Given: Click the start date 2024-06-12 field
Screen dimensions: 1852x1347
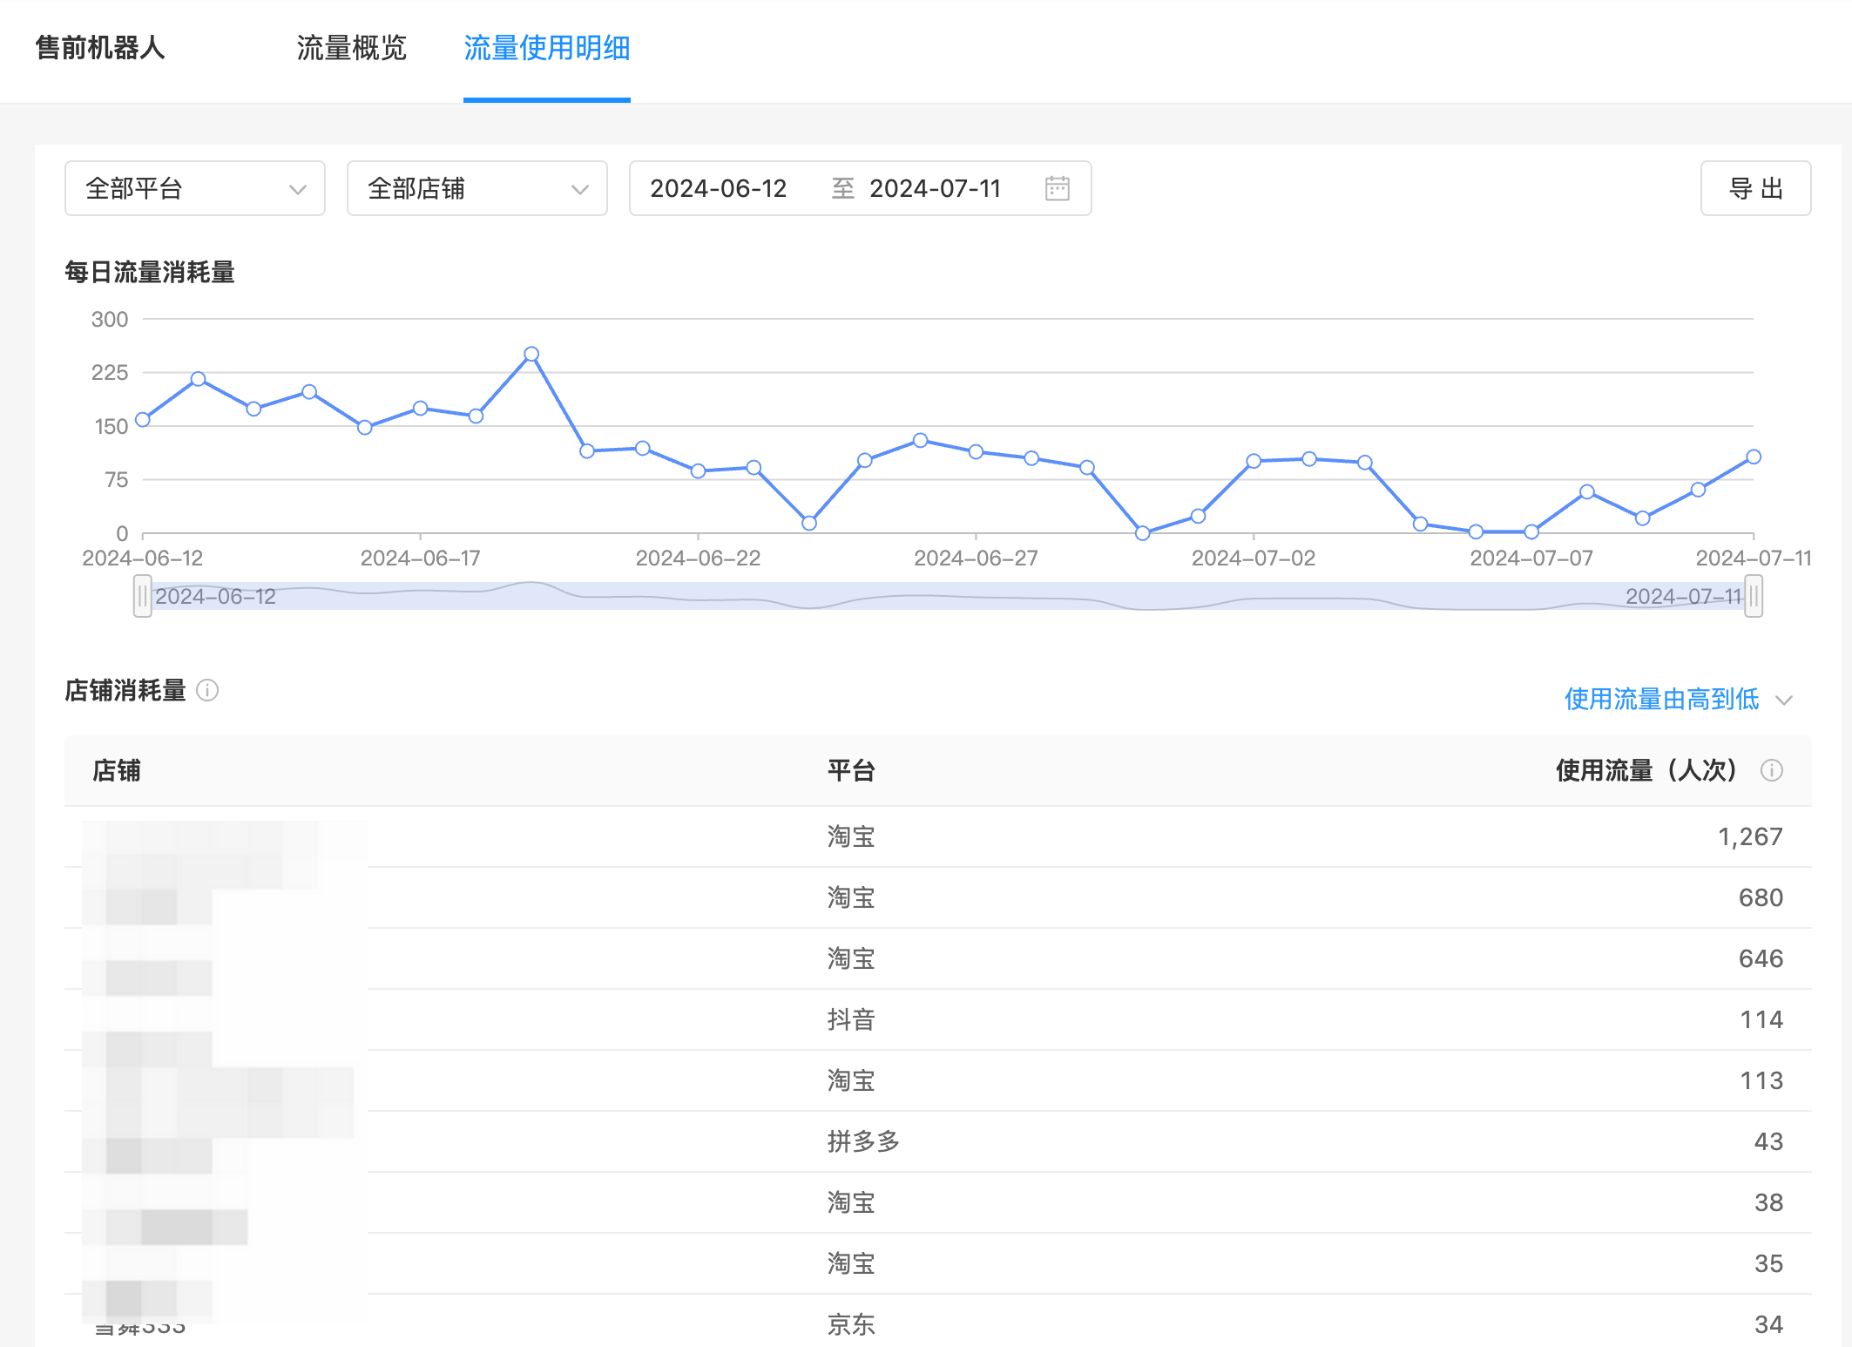Looking at the screenshot, I should tap(719, 188).
